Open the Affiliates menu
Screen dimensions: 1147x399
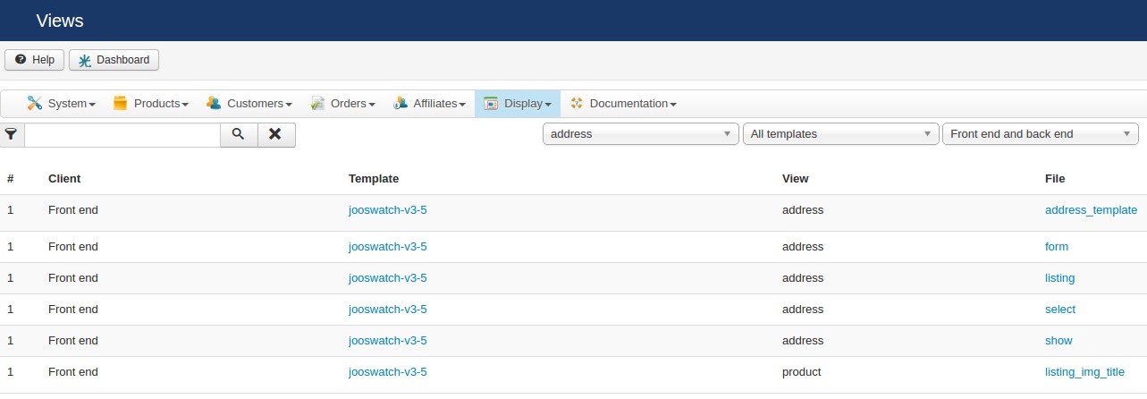pos(429,104)
